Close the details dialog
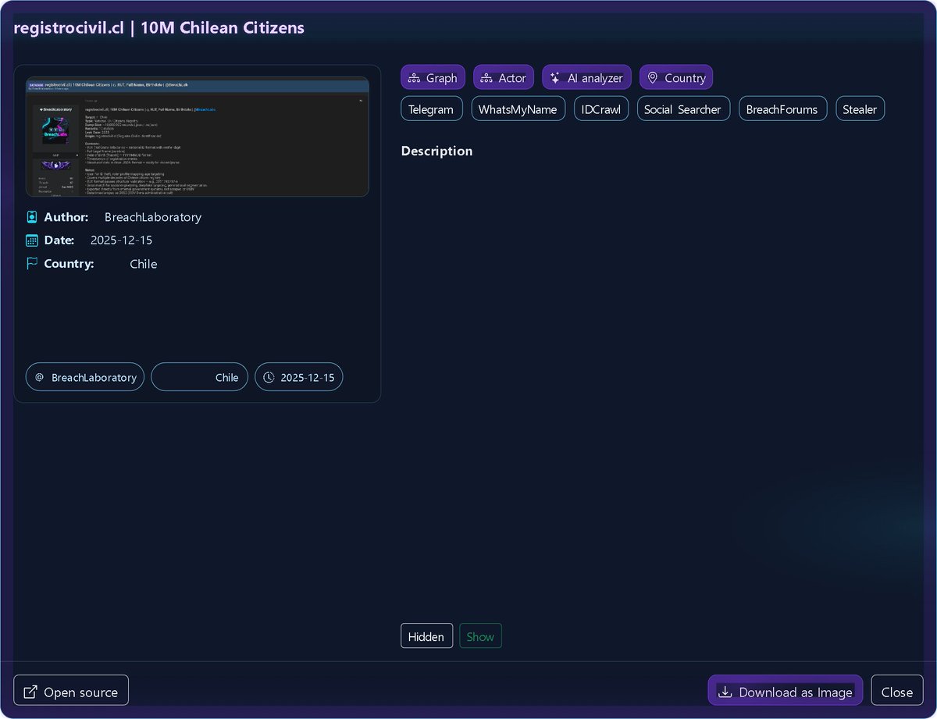The image size is (937, 719). point(897,692)
